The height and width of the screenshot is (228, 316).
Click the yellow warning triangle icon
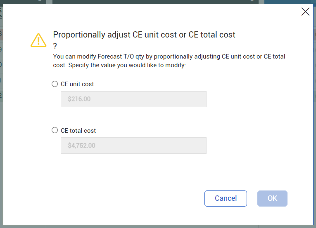point(38,40)
